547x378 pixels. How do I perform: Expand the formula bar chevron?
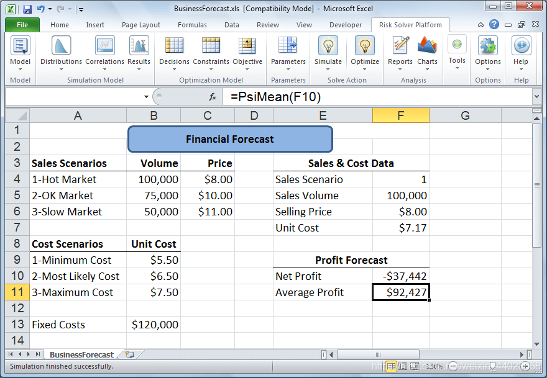click(x=537, y=96)
